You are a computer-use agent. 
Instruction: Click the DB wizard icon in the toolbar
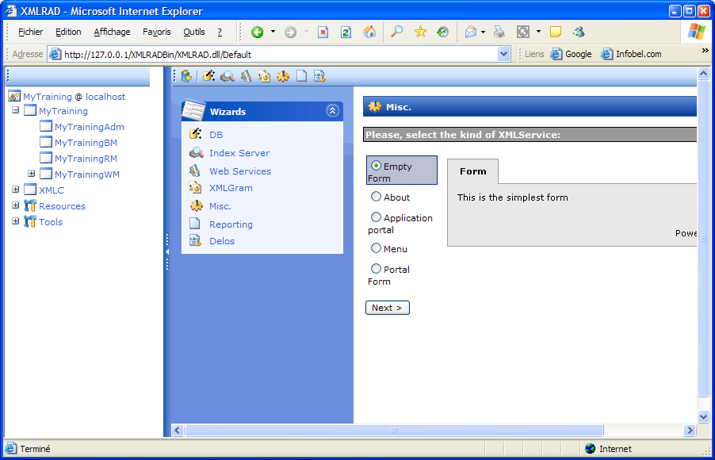click(x=209, y=76)
